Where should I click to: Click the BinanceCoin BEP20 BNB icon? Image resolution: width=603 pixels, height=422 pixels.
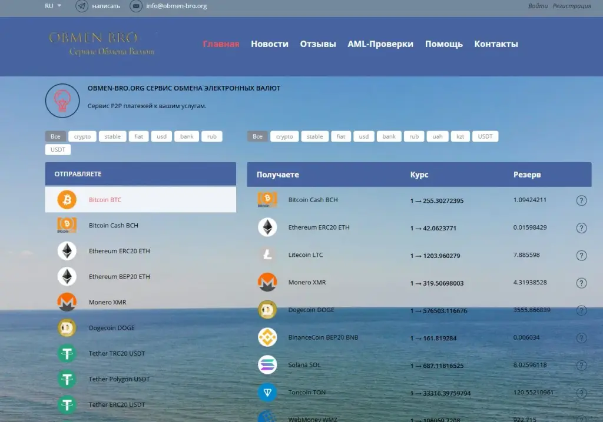point(267,337)
